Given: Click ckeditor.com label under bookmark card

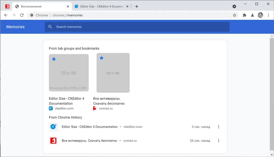Looking at the screenshot, I should click(x=64, y=108).
